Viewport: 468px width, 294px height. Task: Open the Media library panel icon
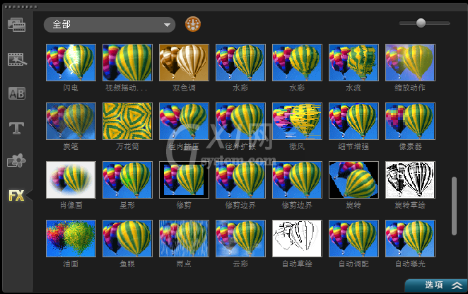(16, 25)
